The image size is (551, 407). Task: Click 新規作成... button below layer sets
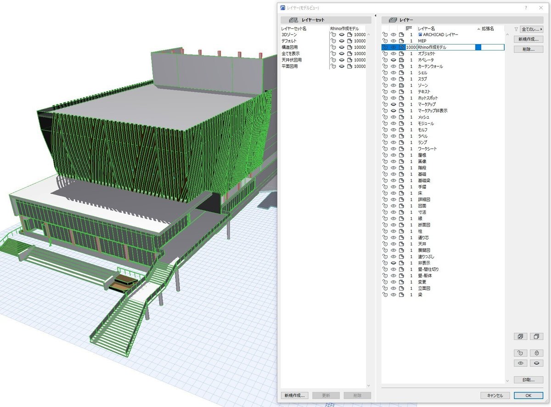(x=294, y=396)
